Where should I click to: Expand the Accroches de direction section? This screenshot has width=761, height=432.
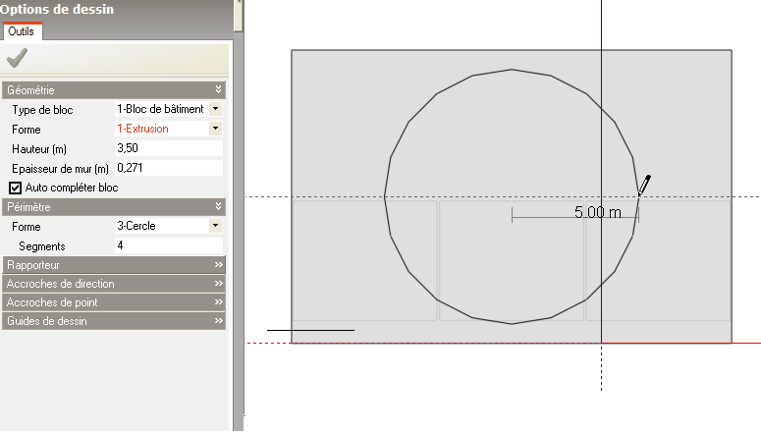point(219,284)
